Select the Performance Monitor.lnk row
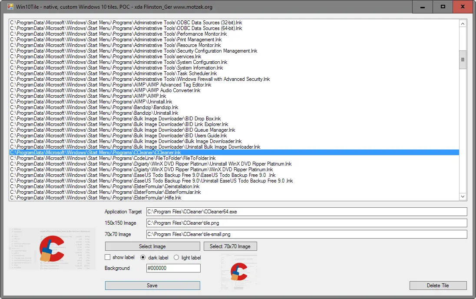Viewport: 476px width, 299px height. [x=234, y=34]
